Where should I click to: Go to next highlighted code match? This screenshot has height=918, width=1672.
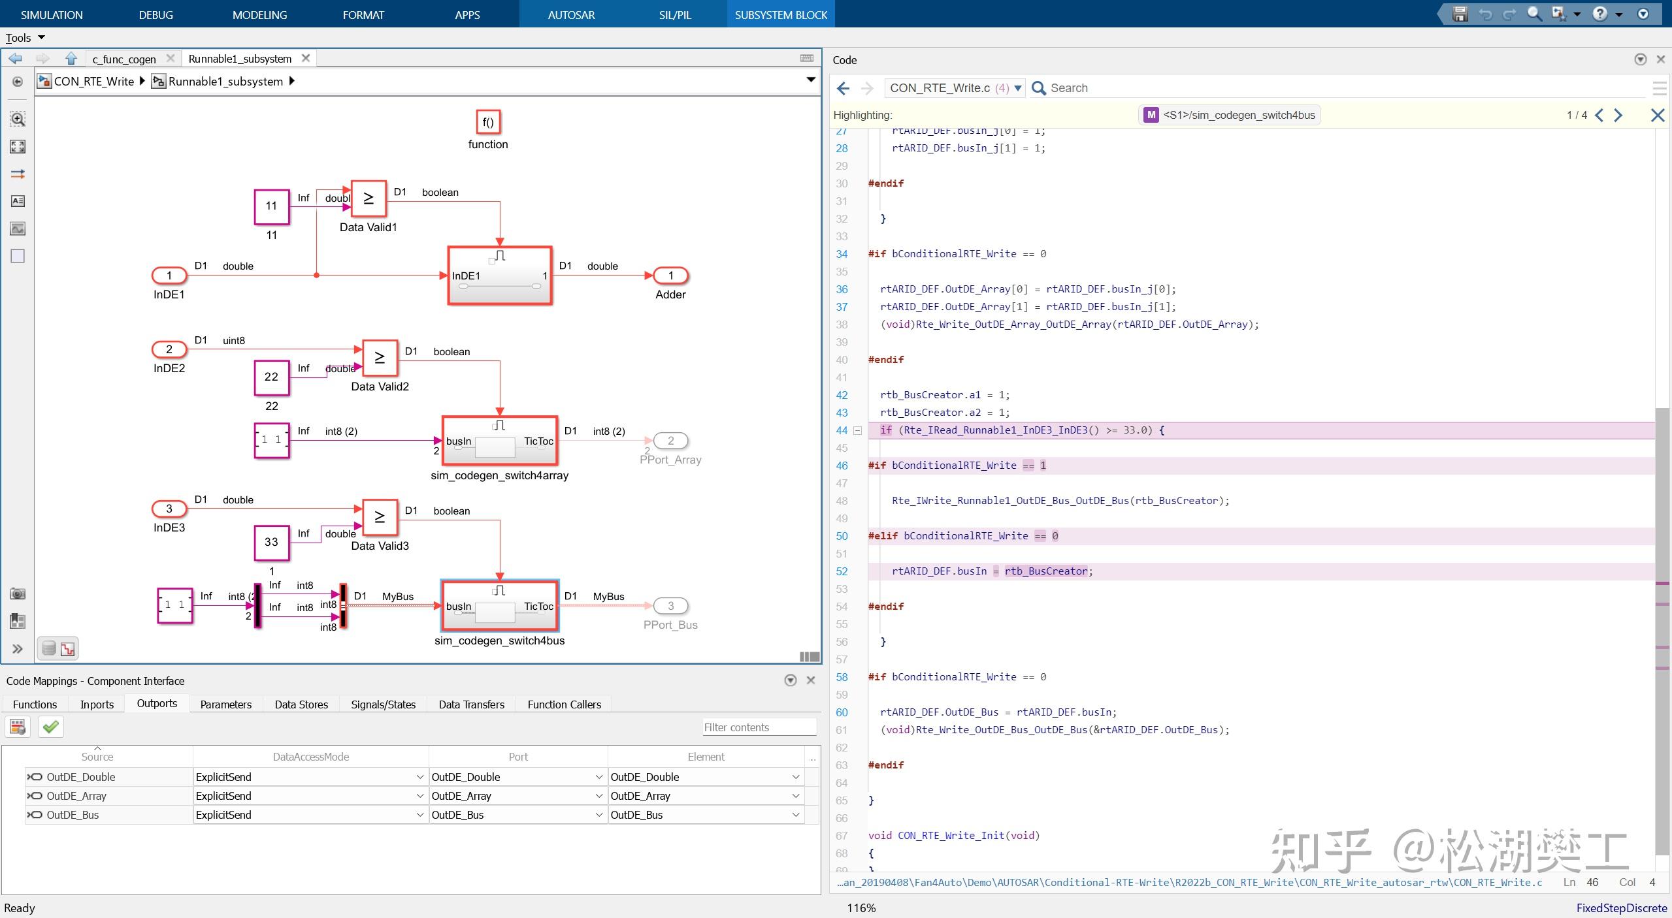click(x=1618, y=116)
